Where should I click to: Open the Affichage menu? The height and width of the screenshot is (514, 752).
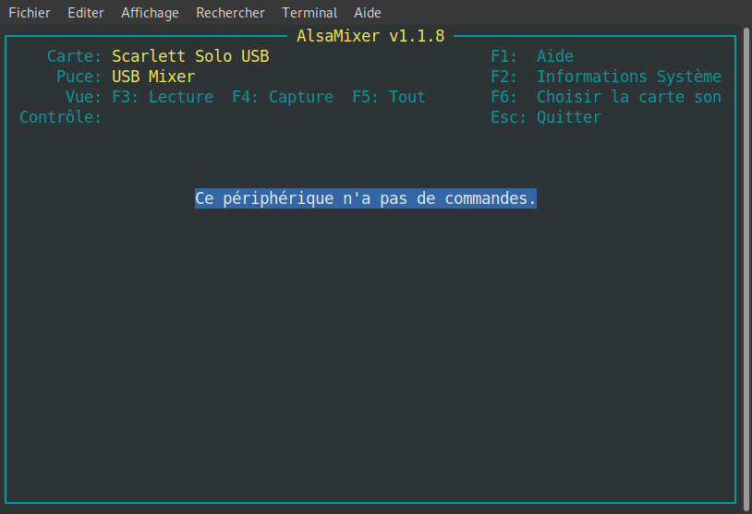(150, 13)
